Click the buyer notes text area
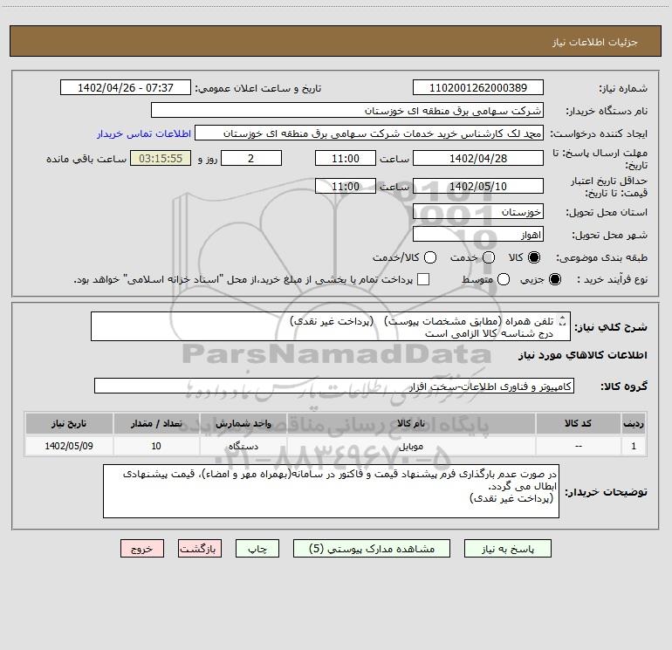Image resolution: width=672 pixels, height=650 pixels. (x=332, y=491)
